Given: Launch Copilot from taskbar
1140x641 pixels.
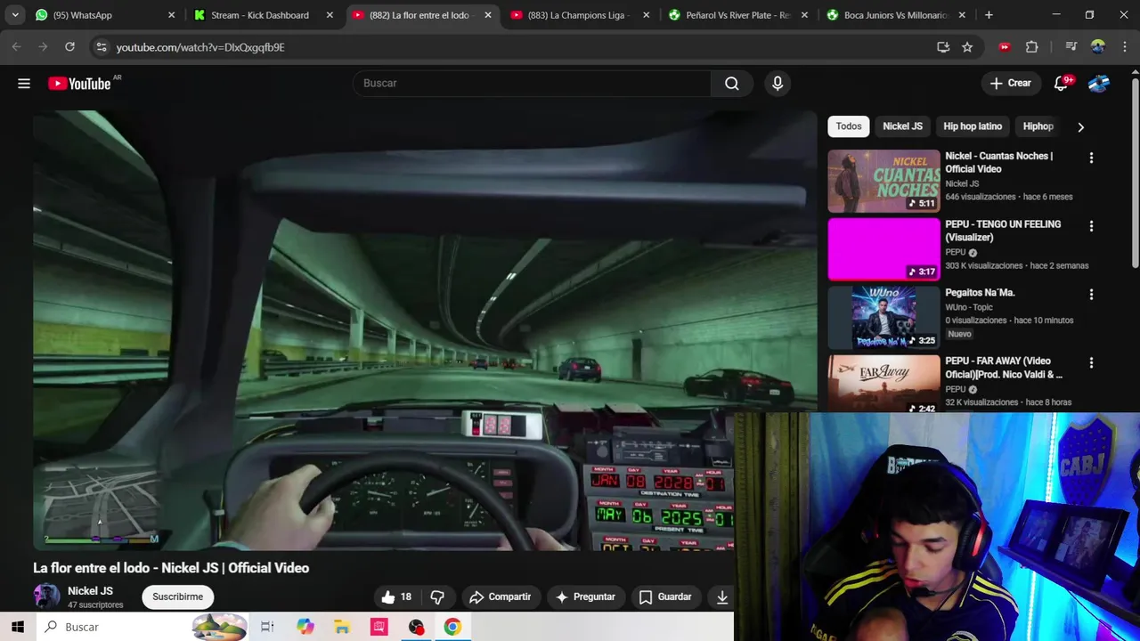Looking at the screenshot, I should pyautogui.click(x=305, y=627).
